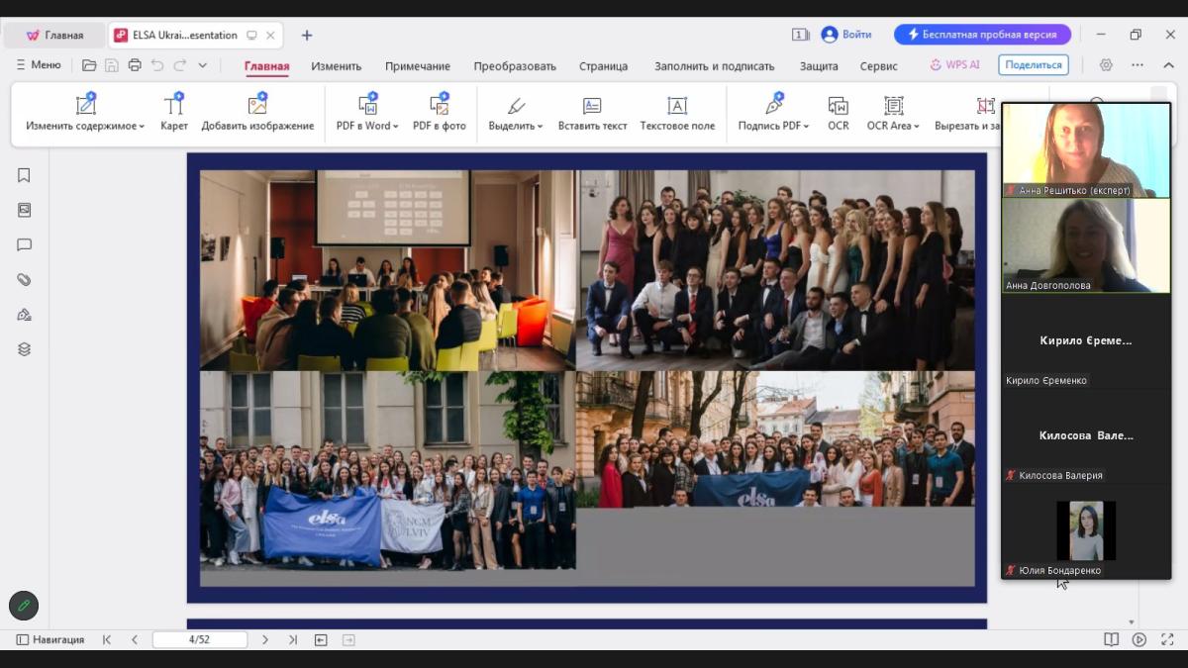Expand the Изменить содержимое dropdown

[142, 127]
